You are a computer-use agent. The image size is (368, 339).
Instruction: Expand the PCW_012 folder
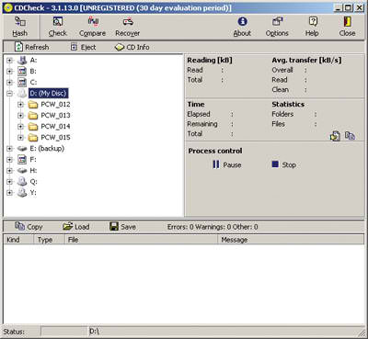pos(20,105)
